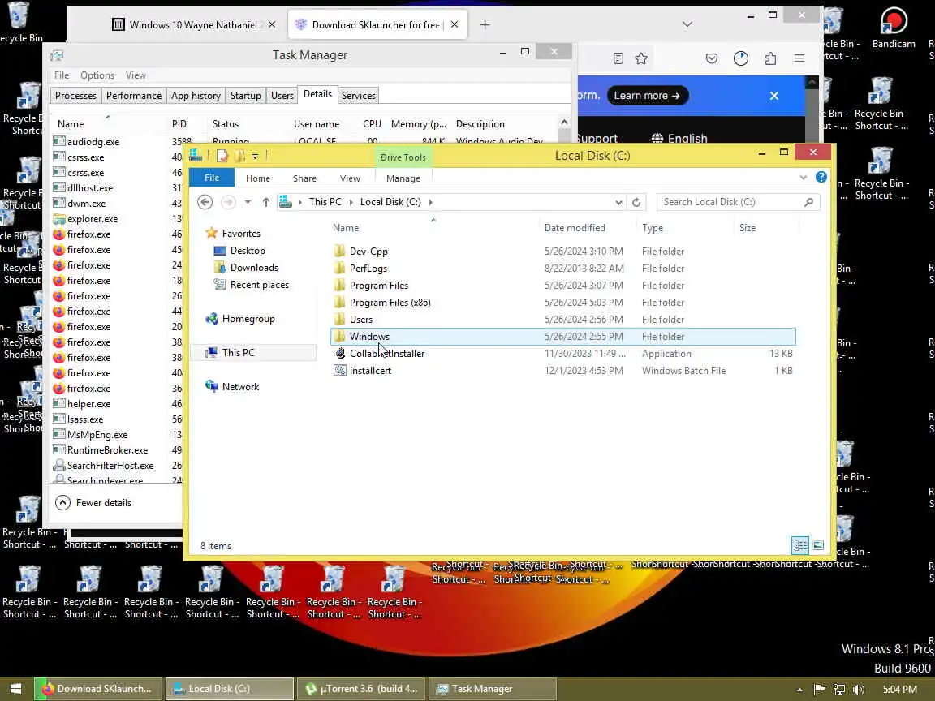Click the volume speaker tray icon
Viewport: 935px width, 701px height.
pos(858,689)
